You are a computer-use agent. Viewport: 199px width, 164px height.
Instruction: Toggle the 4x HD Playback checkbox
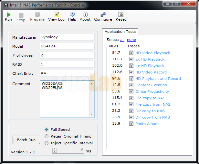[x=131, y=65]
